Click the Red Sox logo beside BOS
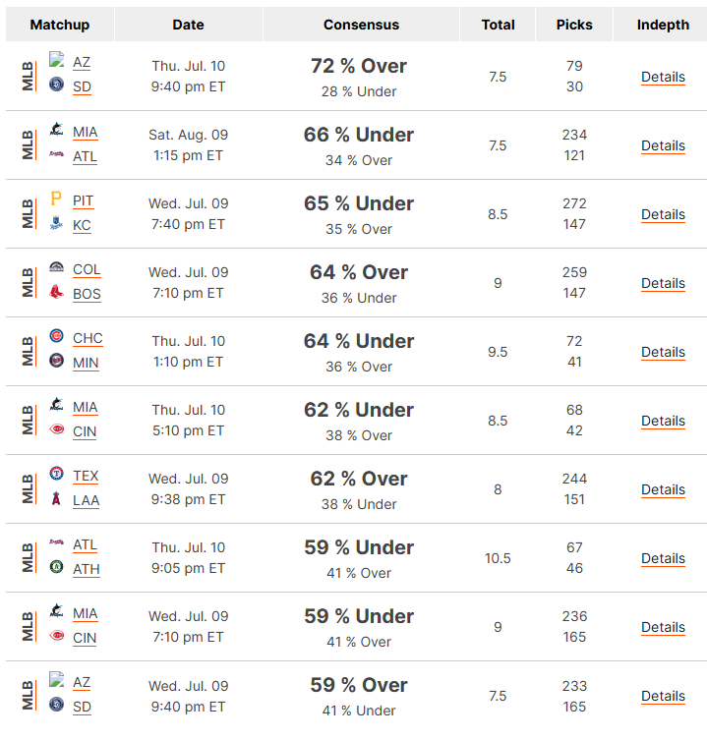 56,292
